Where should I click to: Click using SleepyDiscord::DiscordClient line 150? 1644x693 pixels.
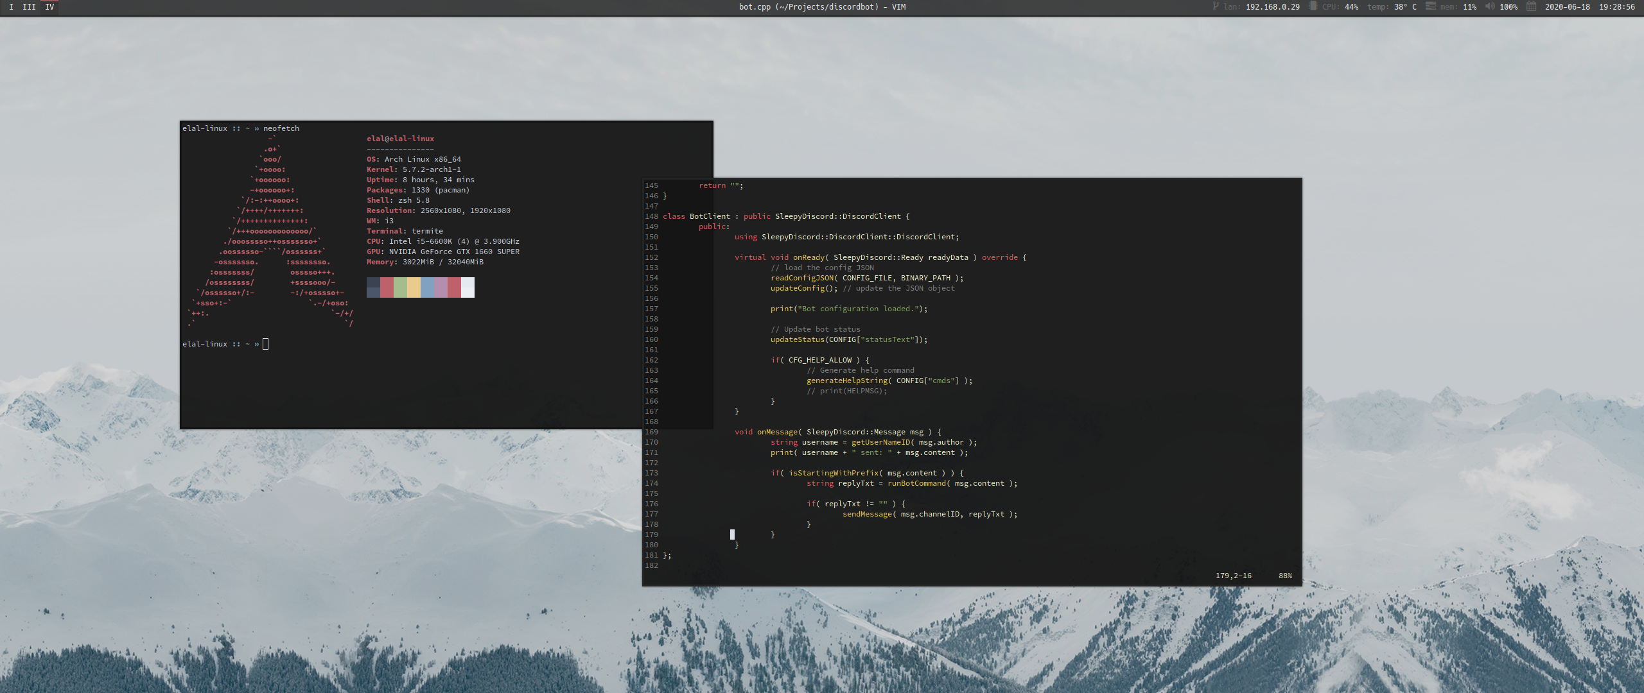click(847, 237)
